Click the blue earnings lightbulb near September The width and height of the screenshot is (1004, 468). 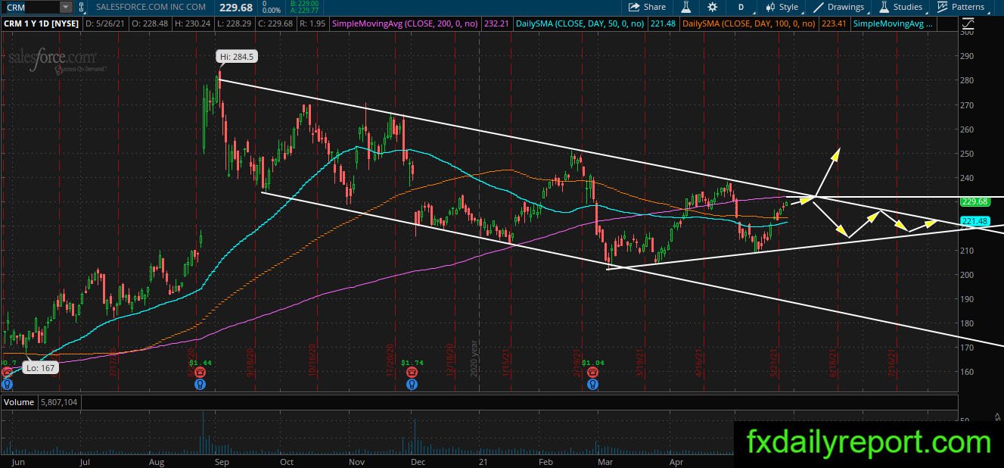(200, 385)
